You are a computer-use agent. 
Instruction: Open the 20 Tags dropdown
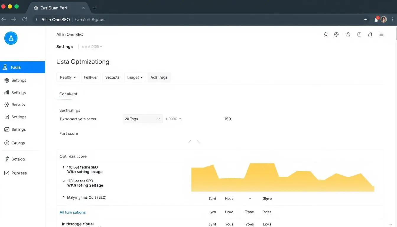pyautogui.click(x=143, y=119)
